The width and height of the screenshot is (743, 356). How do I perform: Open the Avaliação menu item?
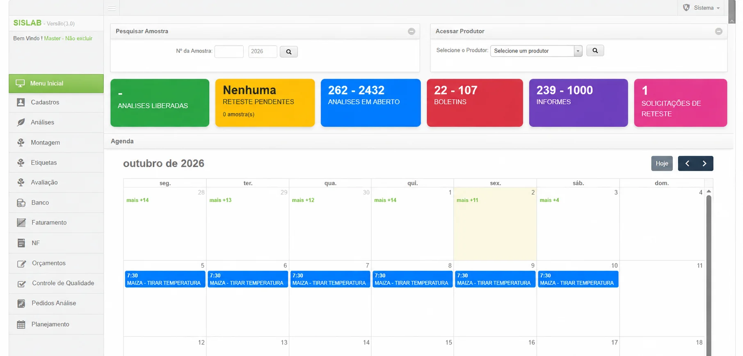pos(56,183)
